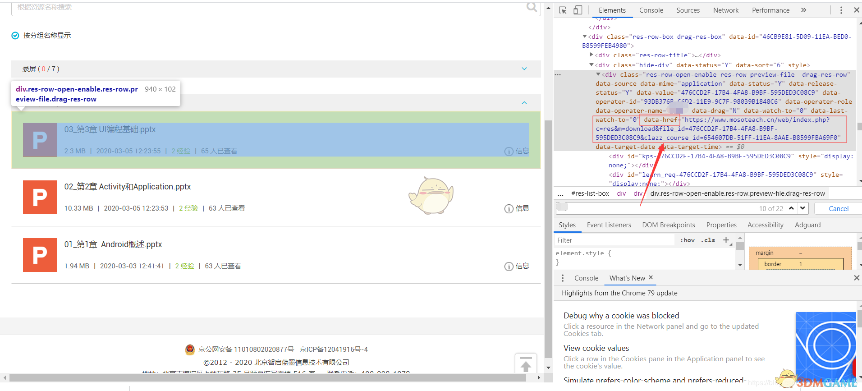Click the mascot bird floating image
The width and height of the screenshot is (862, 391).
coord(431,196)
